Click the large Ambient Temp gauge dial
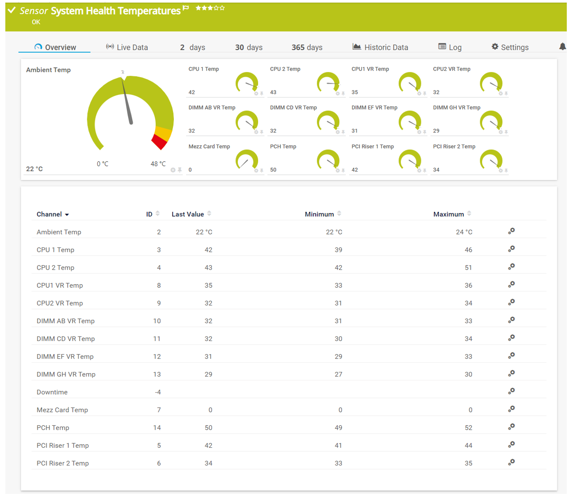This screenshot has width=569, height=497. tap(130, 115)
